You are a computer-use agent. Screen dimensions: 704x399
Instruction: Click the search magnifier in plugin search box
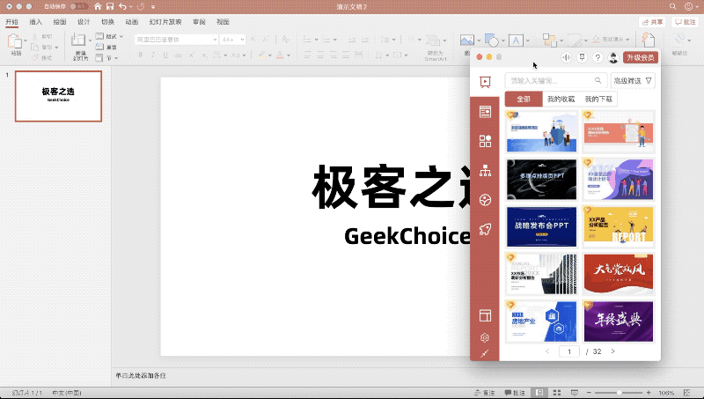[598, 80]
